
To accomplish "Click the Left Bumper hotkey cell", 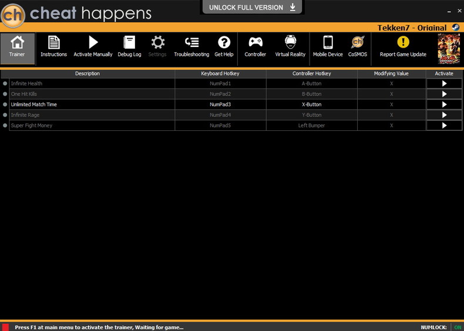I will (x=312, y=126).
